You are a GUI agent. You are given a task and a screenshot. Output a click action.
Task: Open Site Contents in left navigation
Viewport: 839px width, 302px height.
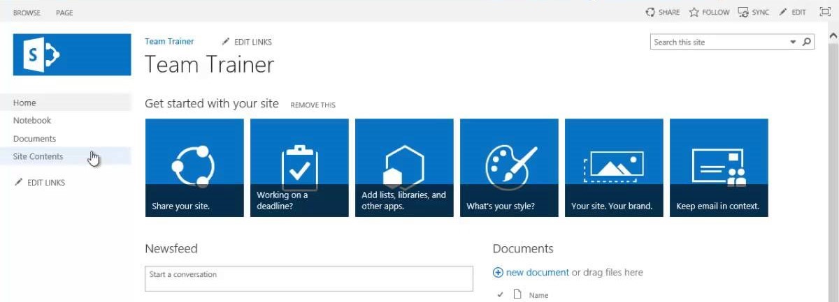click(x=38, y=156)
